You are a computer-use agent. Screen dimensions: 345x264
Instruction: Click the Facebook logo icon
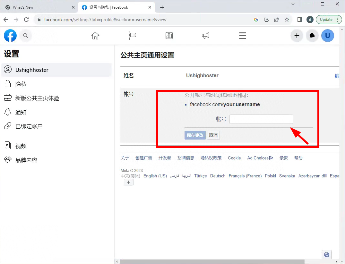[x=10, y=36]
